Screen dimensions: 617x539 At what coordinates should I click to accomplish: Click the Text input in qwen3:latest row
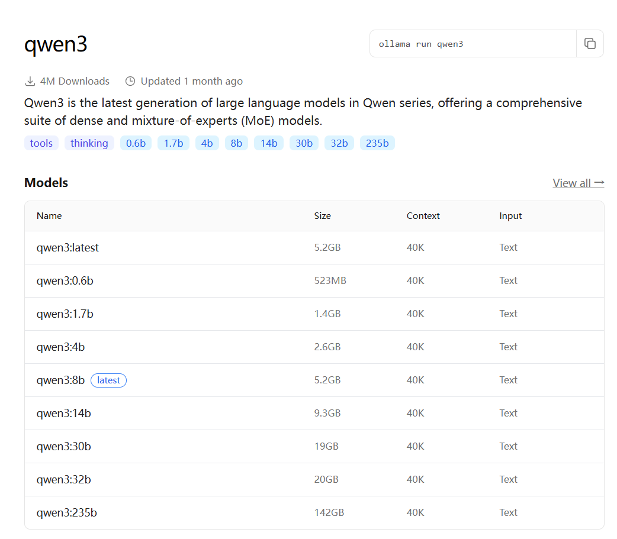pyautogui.click(x=509, y=247)
